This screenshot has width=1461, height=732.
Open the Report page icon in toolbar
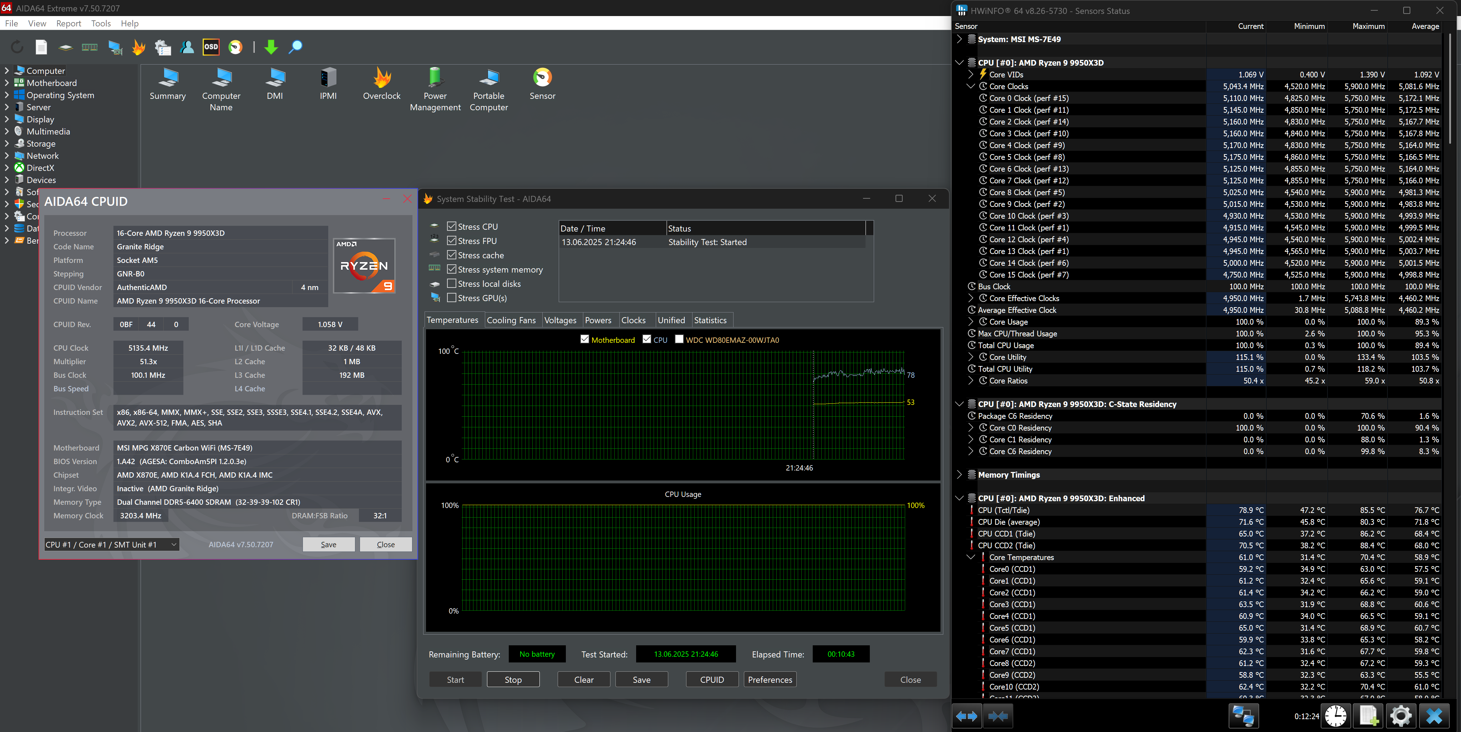click(41, 47)
